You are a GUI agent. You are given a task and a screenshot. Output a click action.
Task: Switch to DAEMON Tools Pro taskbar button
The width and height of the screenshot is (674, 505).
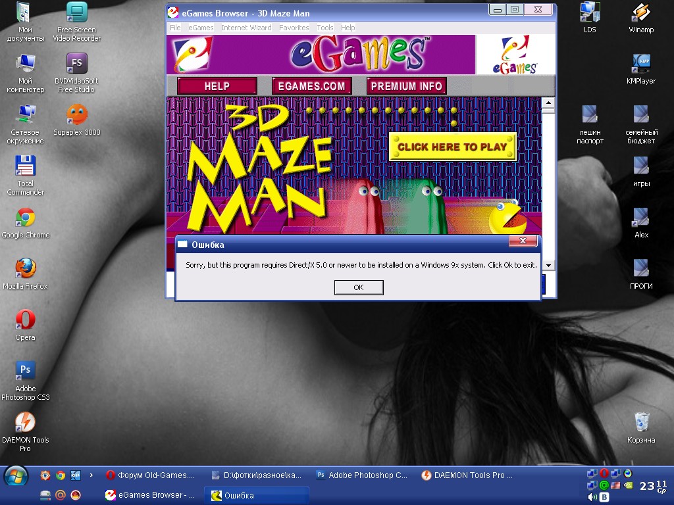pos(468,475)
